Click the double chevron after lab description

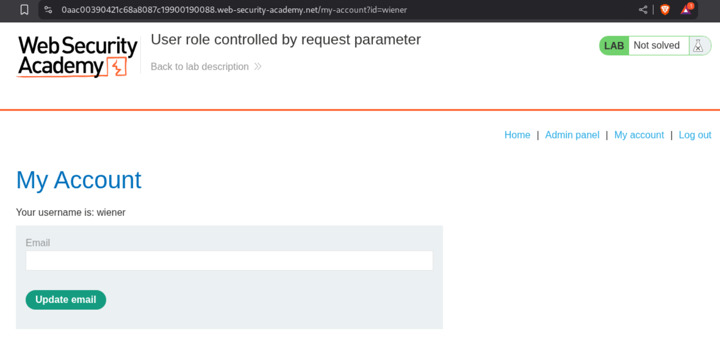click(x=258, y=67)
